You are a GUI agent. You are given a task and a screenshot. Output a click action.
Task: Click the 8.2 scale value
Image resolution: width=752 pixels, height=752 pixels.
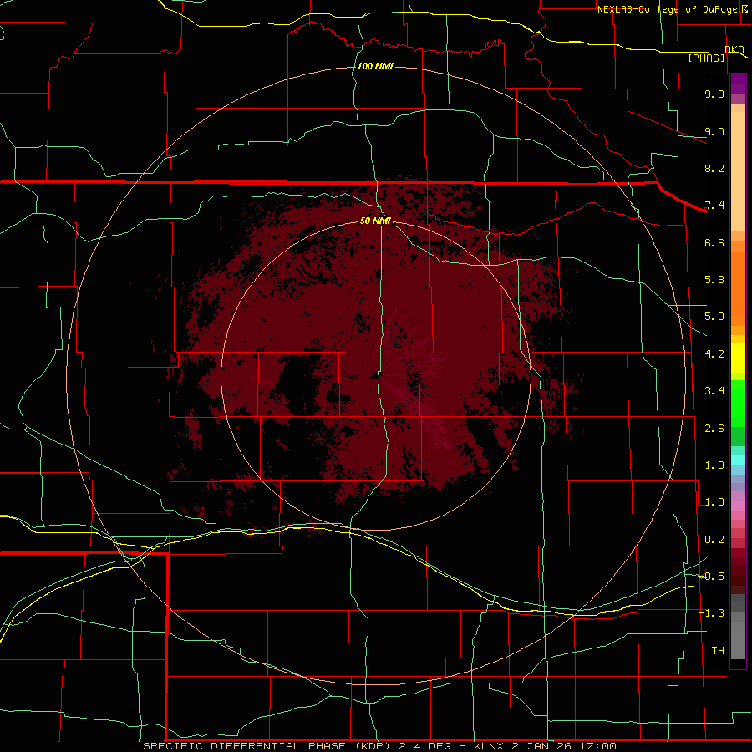click(x=714, y=168)
